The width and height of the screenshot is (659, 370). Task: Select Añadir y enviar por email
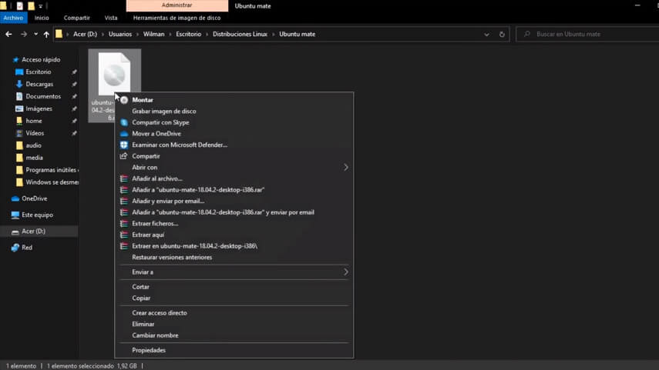click(168, 201)
